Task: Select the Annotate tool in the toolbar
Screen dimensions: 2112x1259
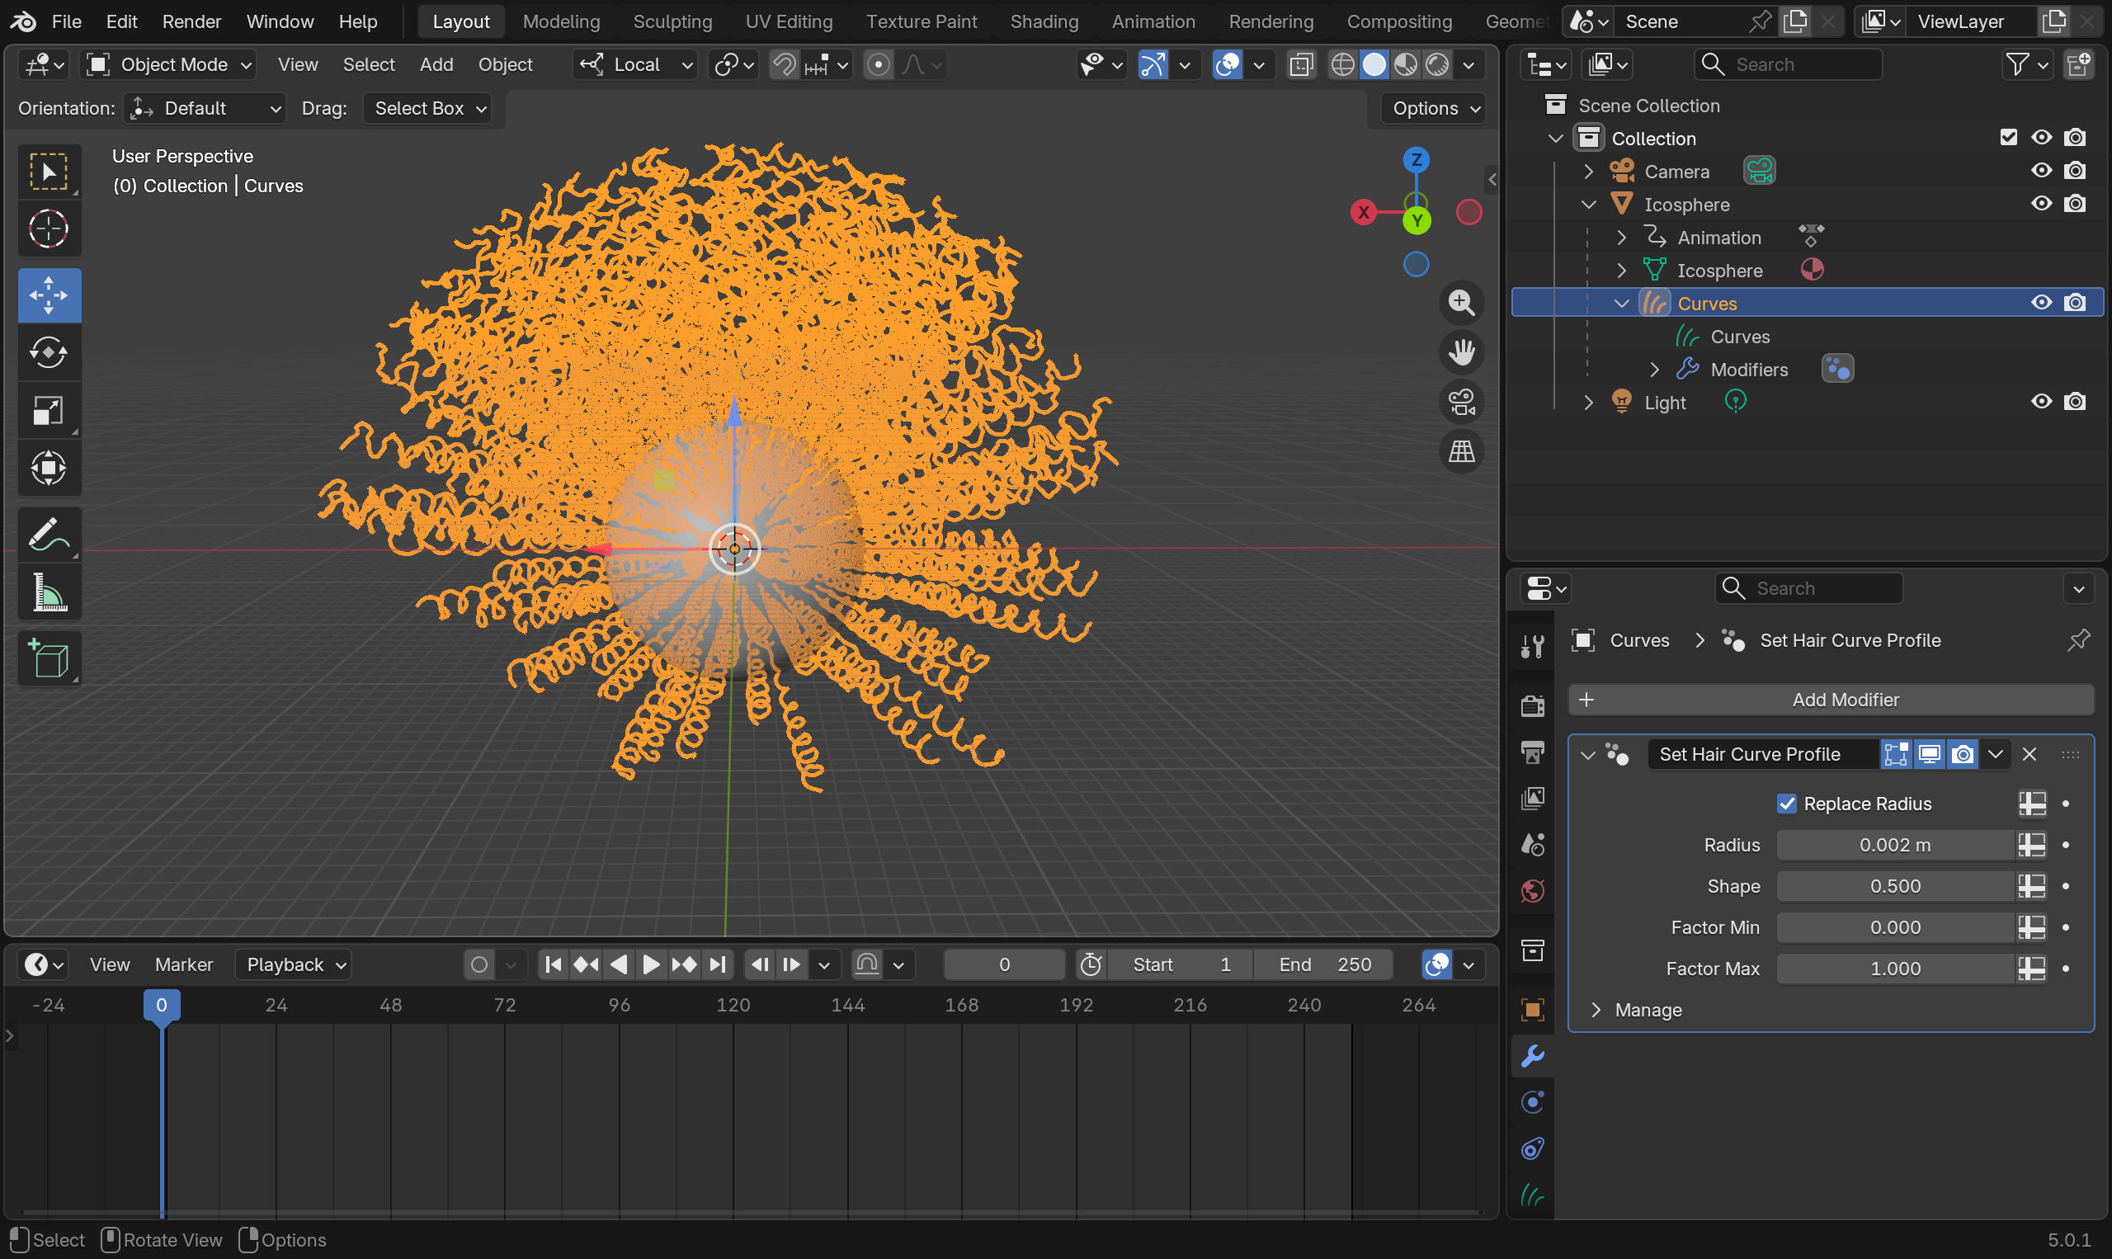Action: (x=49, y=535)
